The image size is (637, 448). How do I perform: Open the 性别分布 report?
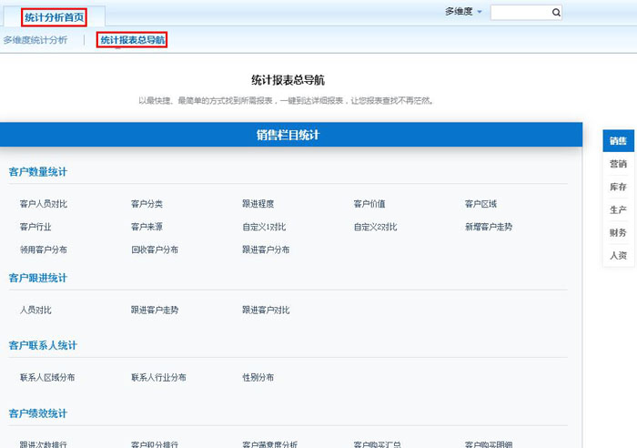258,377
